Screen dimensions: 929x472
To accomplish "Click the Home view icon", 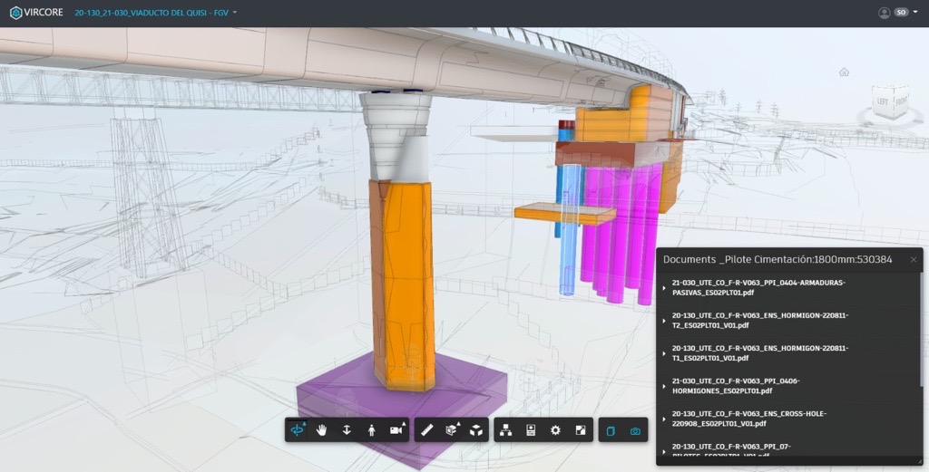I will pos(844,72).
